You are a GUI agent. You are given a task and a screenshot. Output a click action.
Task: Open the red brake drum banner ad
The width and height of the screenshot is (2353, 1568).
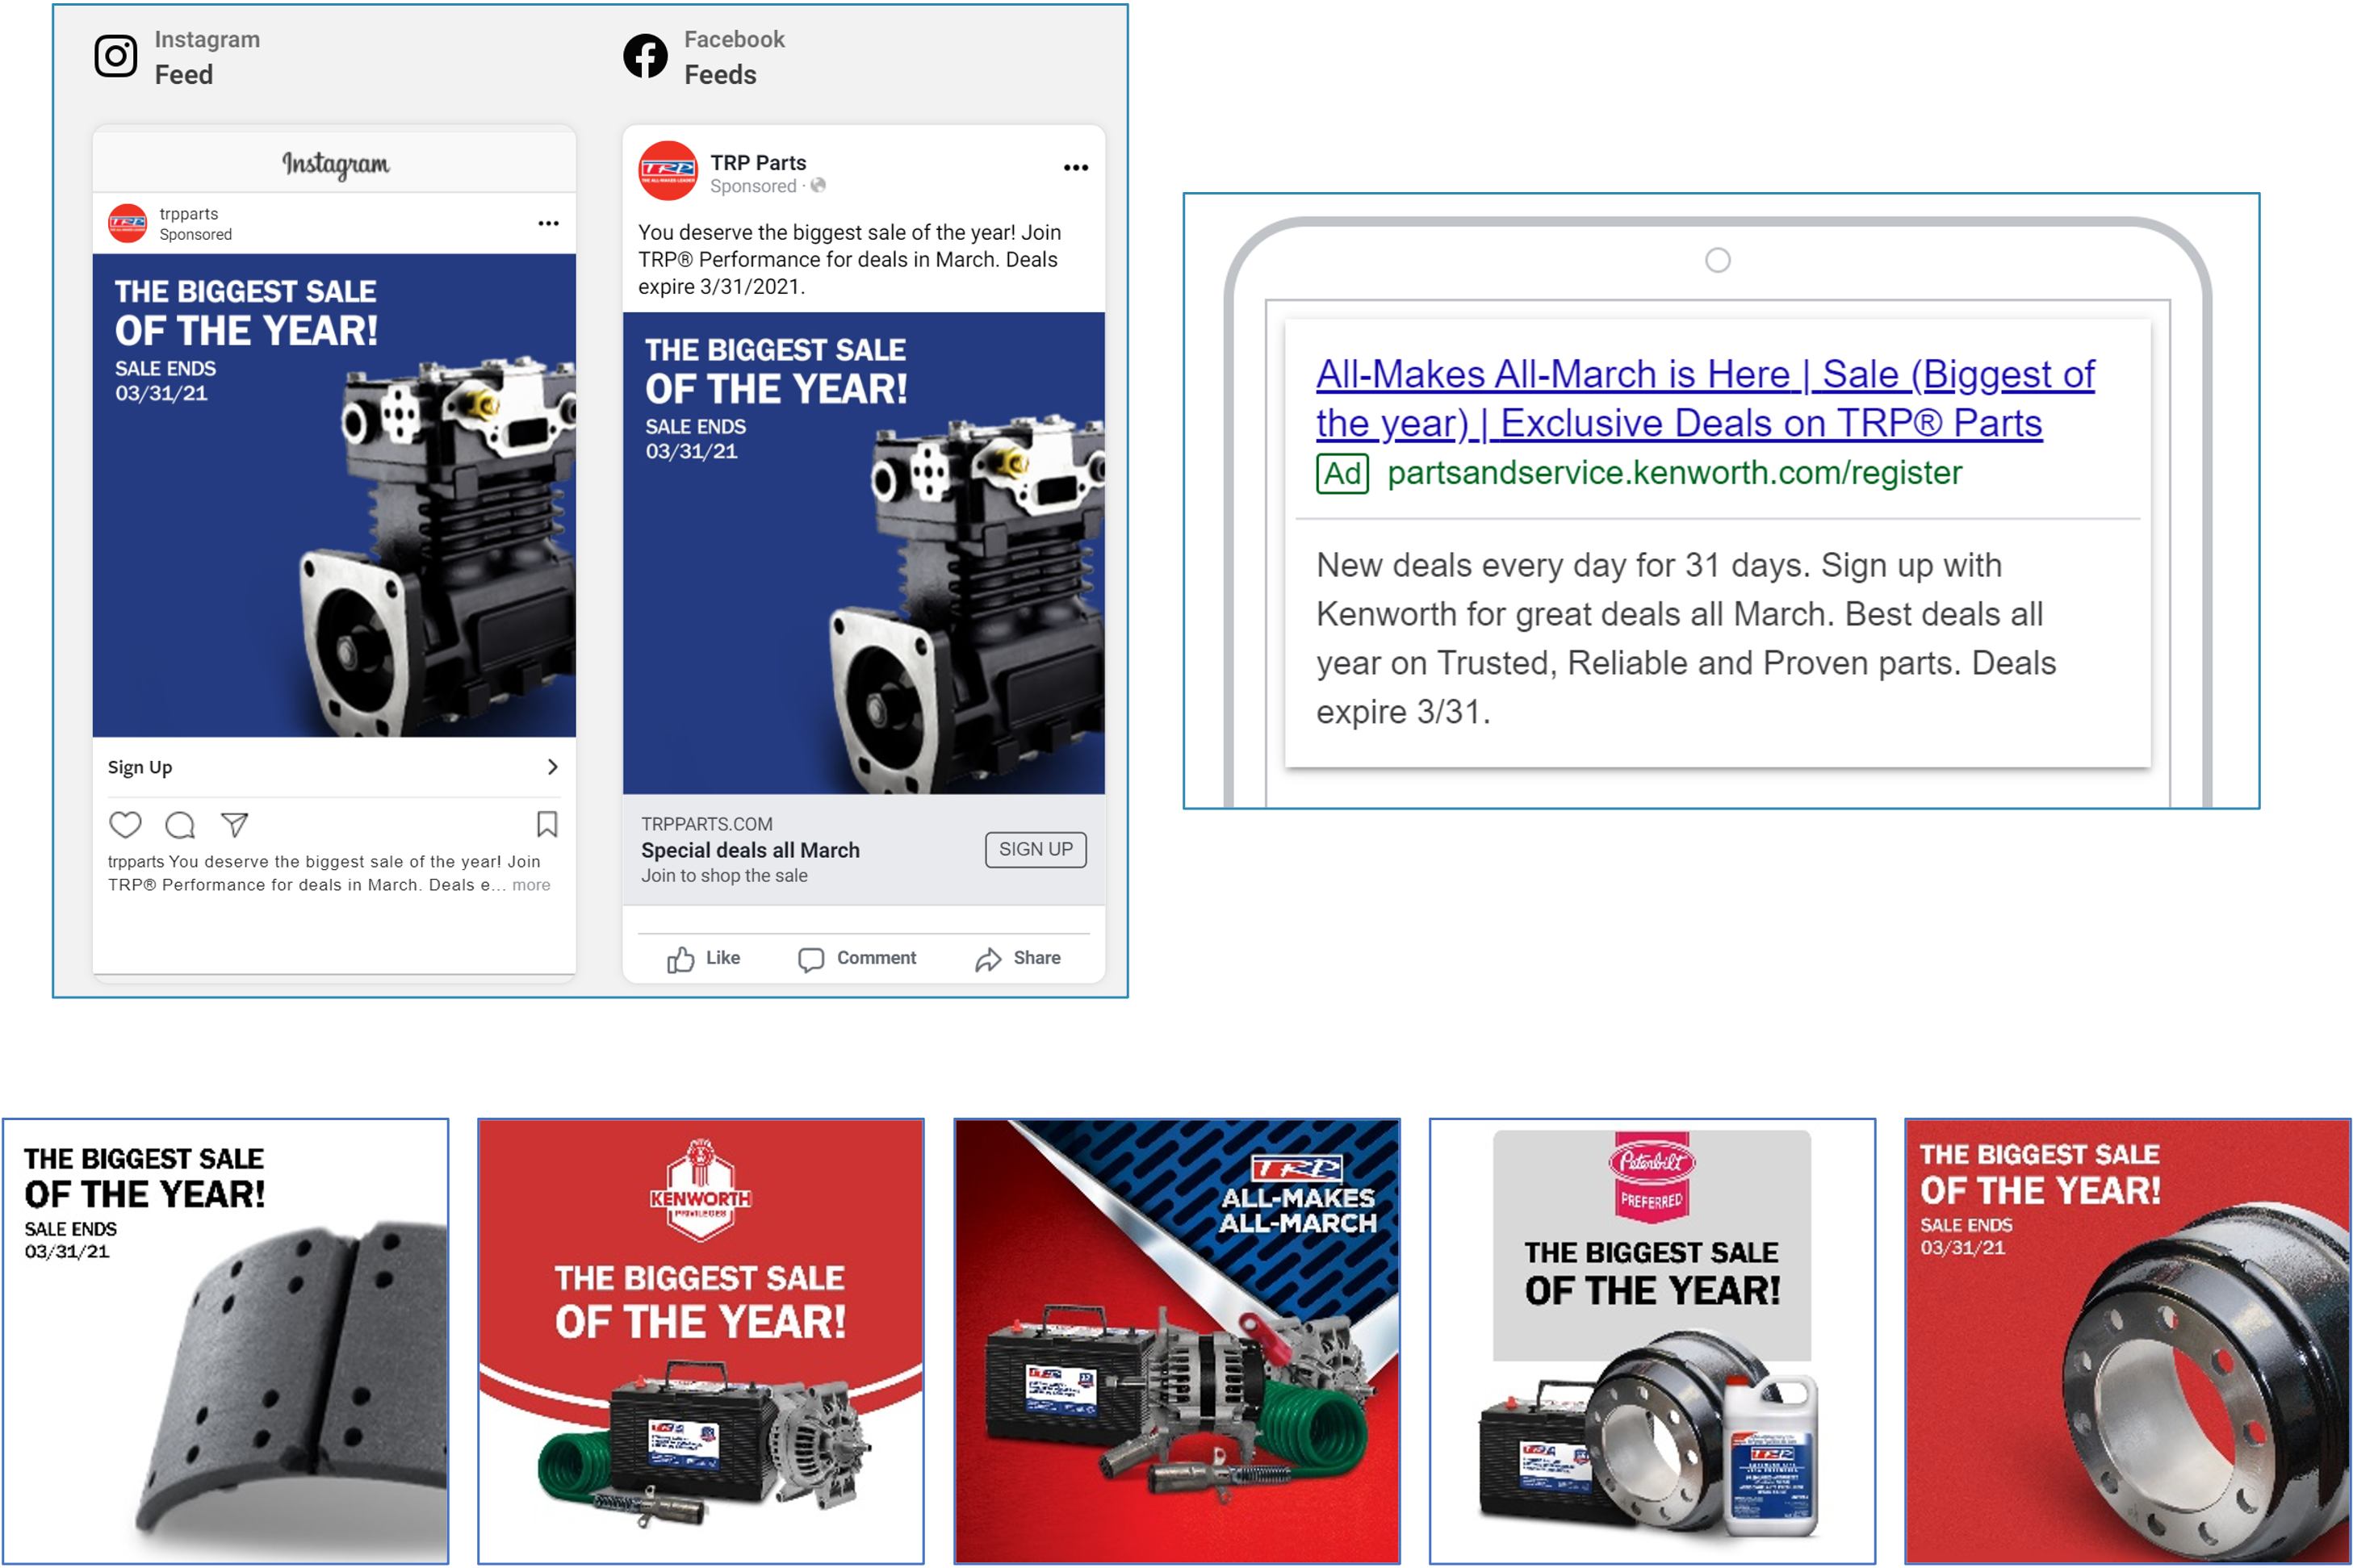pos(2128,1341)
